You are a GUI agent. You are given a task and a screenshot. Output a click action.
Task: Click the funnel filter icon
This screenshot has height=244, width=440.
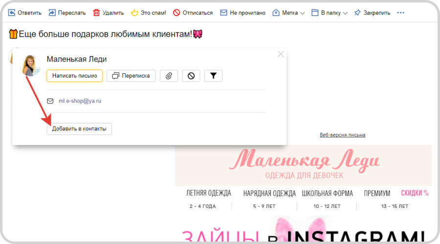click(213, 76)
